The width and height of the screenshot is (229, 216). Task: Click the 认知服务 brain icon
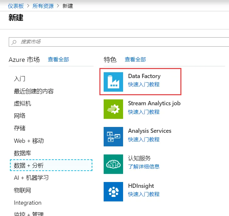pyautogui.click(x=113, y=164)
